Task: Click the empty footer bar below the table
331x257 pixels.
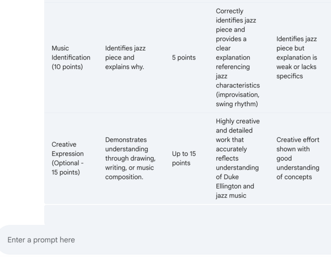Action: pos(187,214)
